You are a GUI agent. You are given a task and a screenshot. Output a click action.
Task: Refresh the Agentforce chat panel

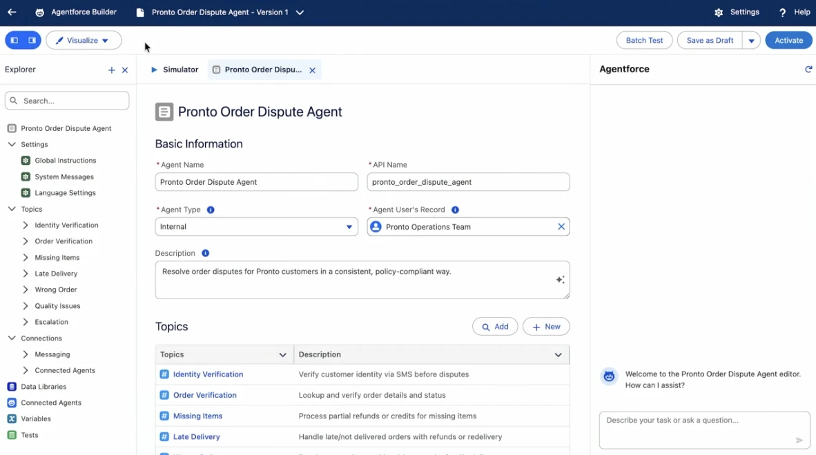(808, 70)
